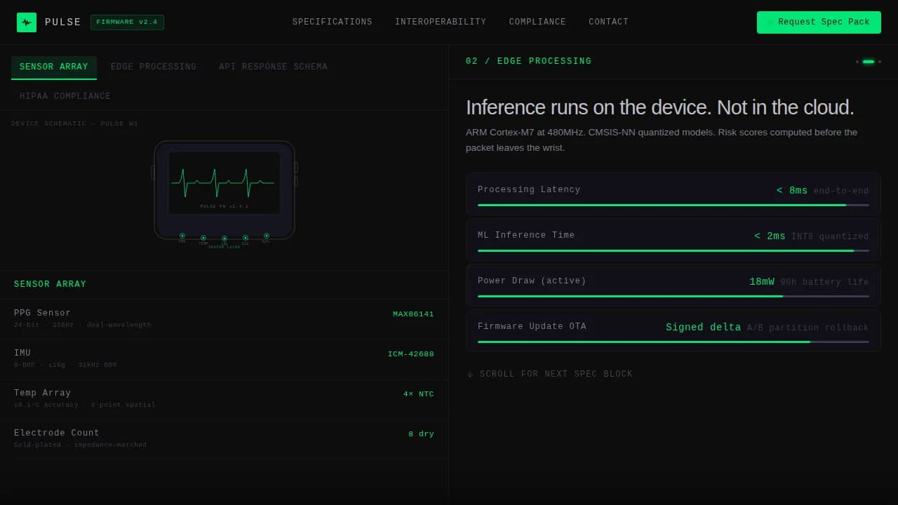Click the < 8ms latency value
Image resolution: width=898 pixels, height=505 pixels.
coord(792,191)
